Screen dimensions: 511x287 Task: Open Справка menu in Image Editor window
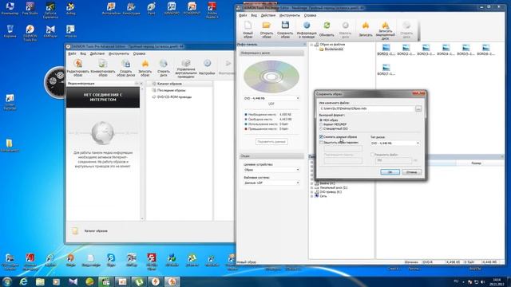[x=310, y=15]
